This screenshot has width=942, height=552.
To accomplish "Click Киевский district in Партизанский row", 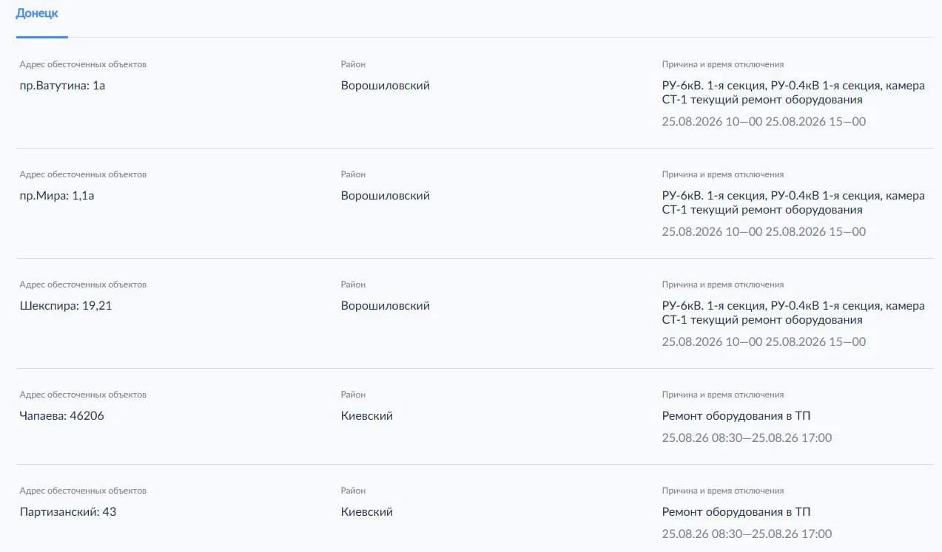I will [367, 512].
